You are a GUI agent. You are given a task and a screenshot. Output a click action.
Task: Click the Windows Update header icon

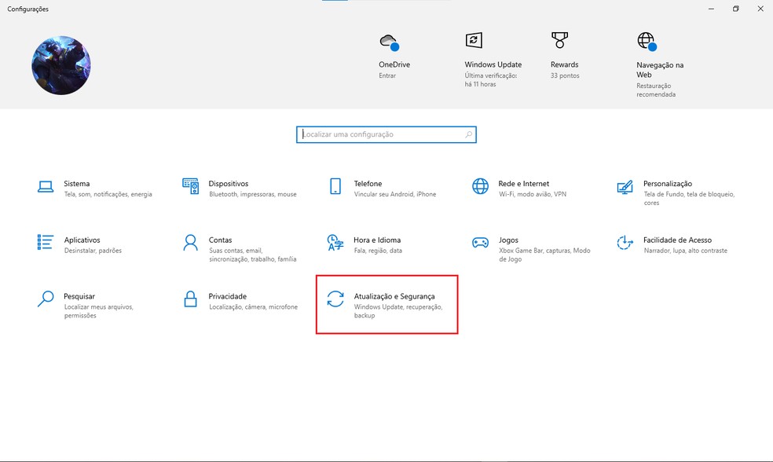[474, 40]
